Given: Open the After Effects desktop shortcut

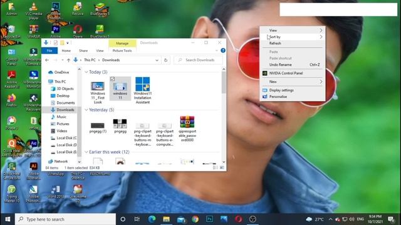Looking at the screenshot, I should tap(33, 148).
